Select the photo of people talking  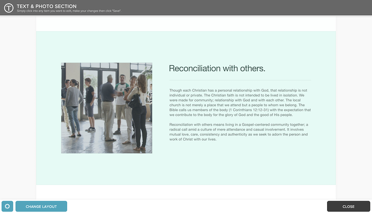(x=107, y=108)
